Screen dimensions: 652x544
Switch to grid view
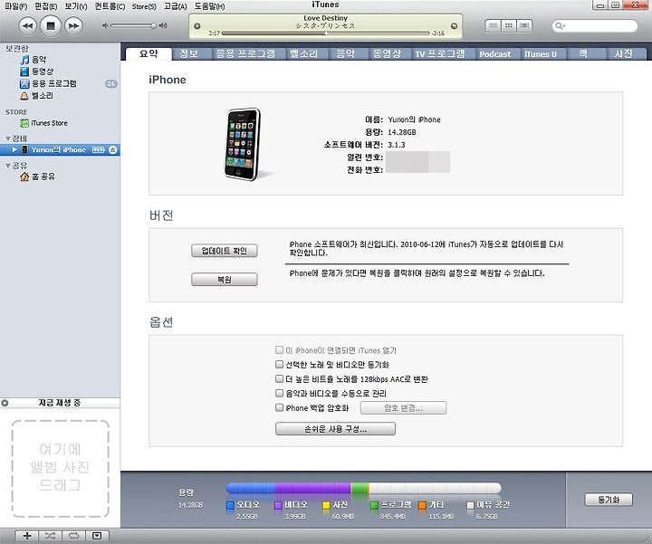(x=509, y=25)
